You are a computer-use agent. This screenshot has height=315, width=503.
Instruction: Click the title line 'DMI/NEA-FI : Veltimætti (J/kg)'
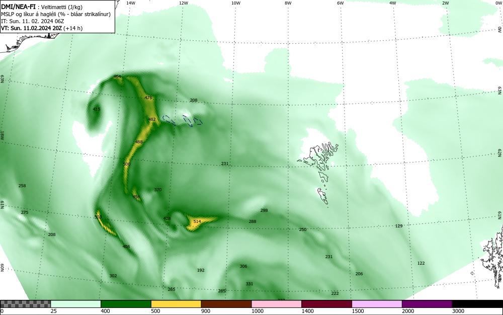[42, 7]
